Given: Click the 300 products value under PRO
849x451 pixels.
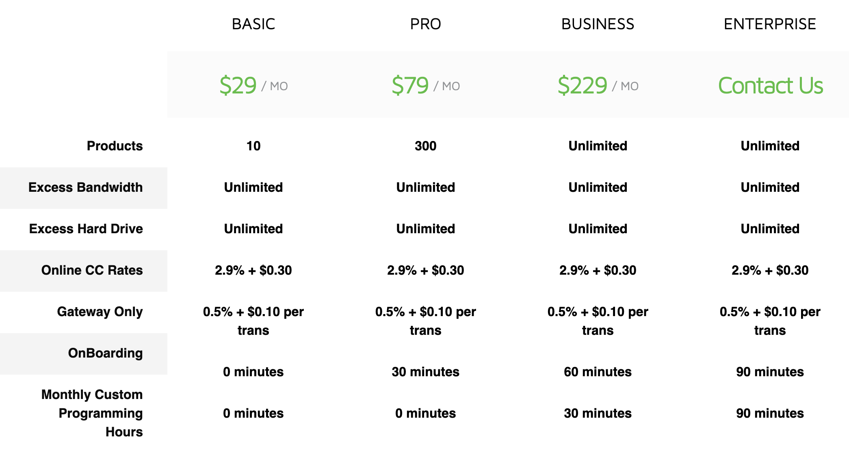Looking at the screenshot, I should [425, 146].
